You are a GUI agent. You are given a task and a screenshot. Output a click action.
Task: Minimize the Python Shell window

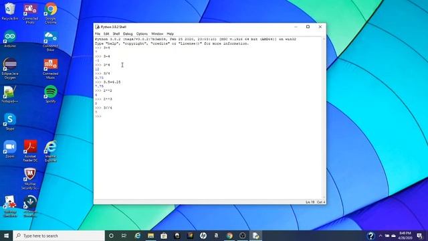296,27
